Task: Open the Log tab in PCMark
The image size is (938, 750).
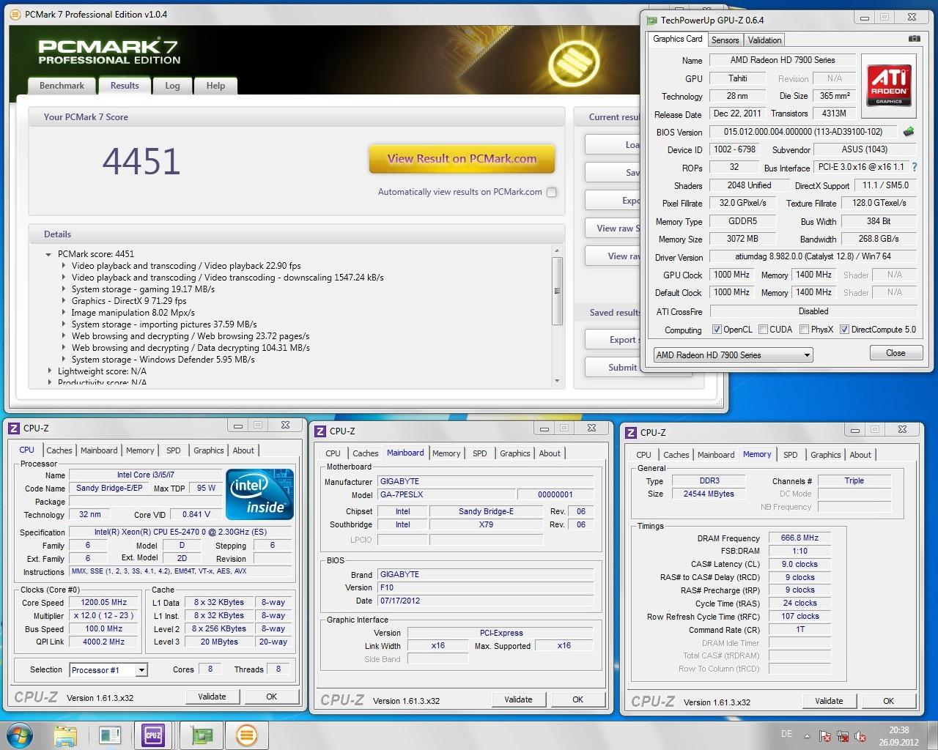Action: point(172,86)
